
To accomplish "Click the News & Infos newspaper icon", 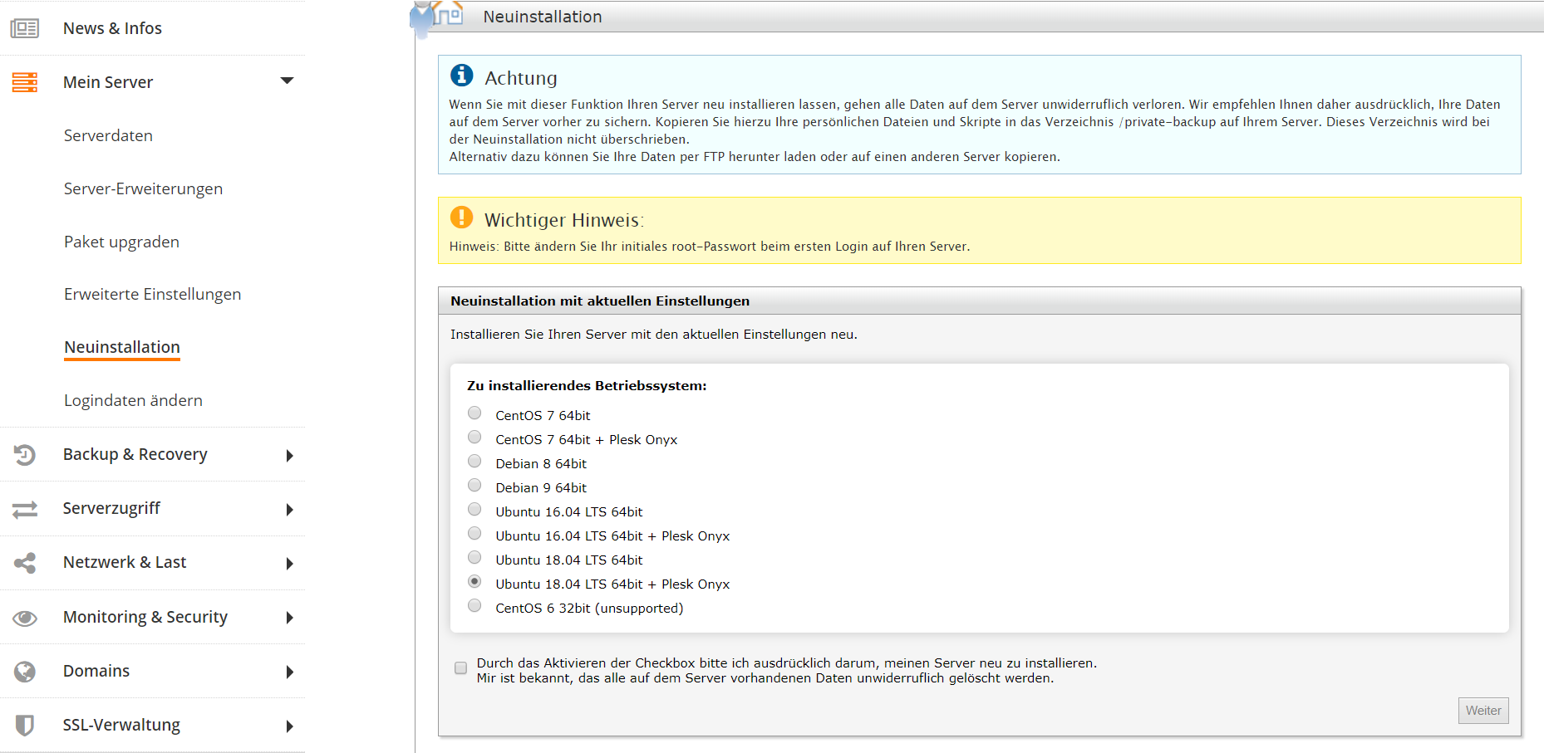I will (x=25, y=28).
